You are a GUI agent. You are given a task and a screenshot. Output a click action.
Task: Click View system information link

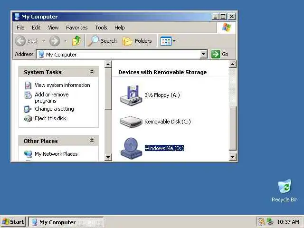(x=62, y=85)
